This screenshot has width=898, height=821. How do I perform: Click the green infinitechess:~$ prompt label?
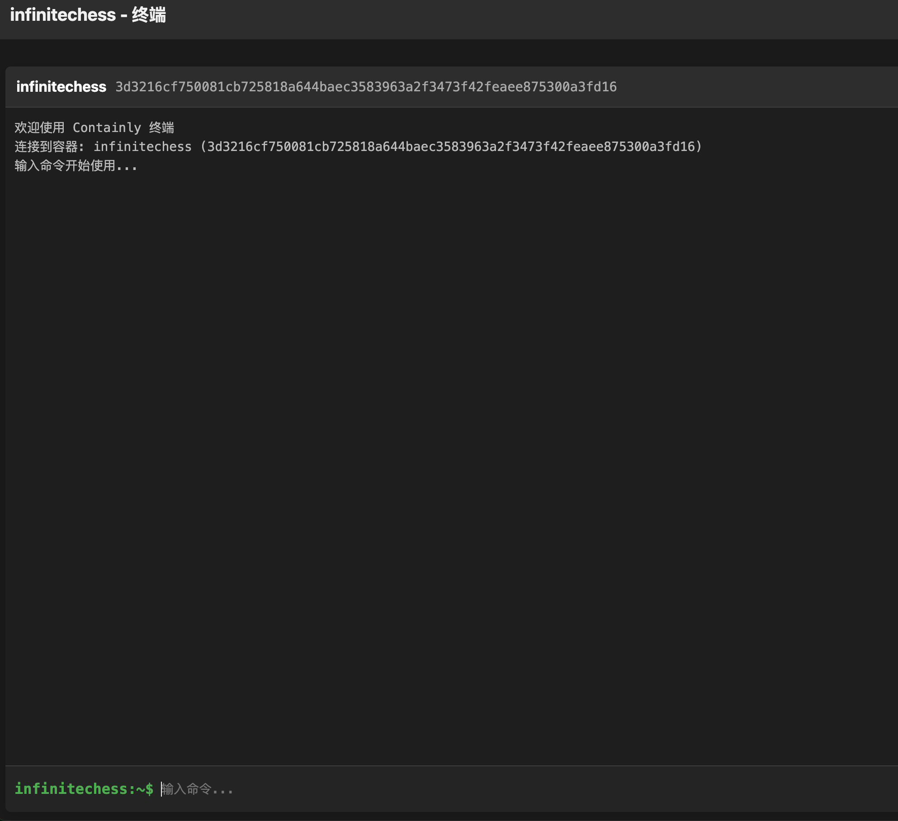pyautogui.click(x=84, y=789)
